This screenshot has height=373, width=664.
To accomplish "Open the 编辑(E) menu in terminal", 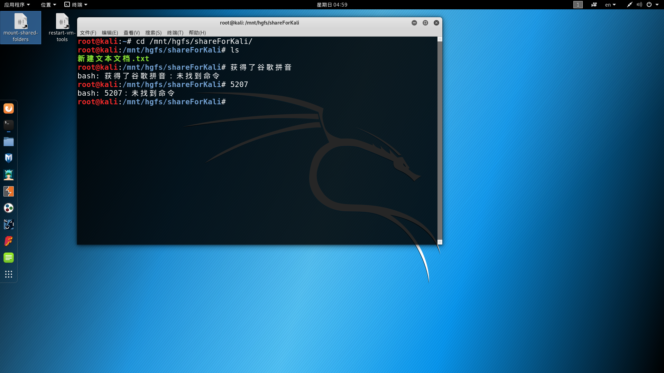I will [110, 32].
